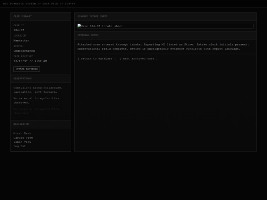
Task: Click the STATUS field label
Action: (18, 46)
